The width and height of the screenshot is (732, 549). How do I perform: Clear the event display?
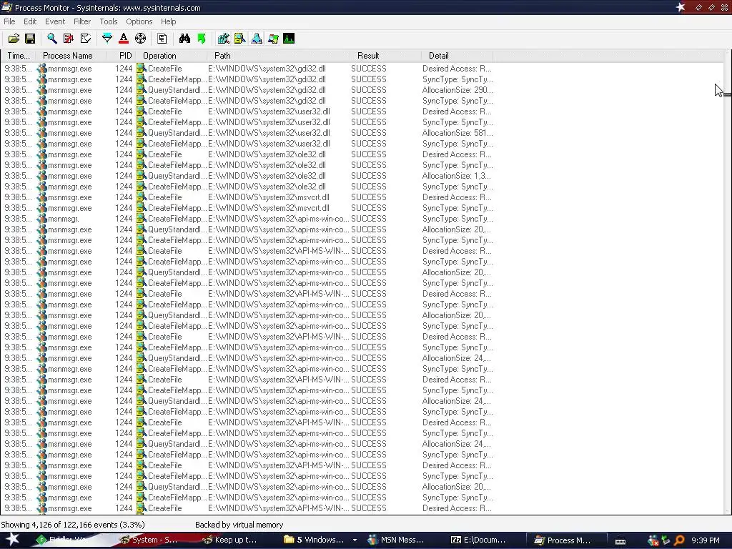click(x=86, y=39)
